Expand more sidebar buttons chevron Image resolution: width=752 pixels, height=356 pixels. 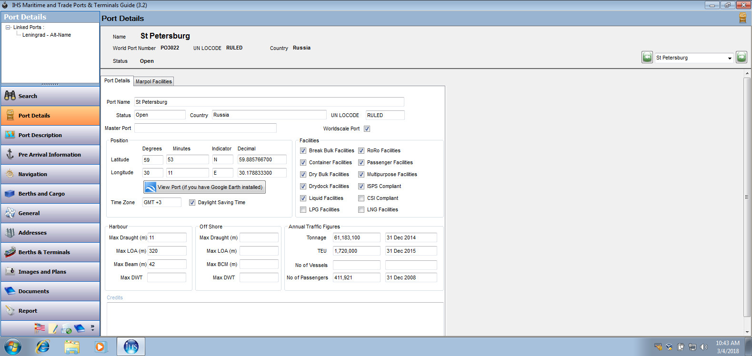click(92, 328)
